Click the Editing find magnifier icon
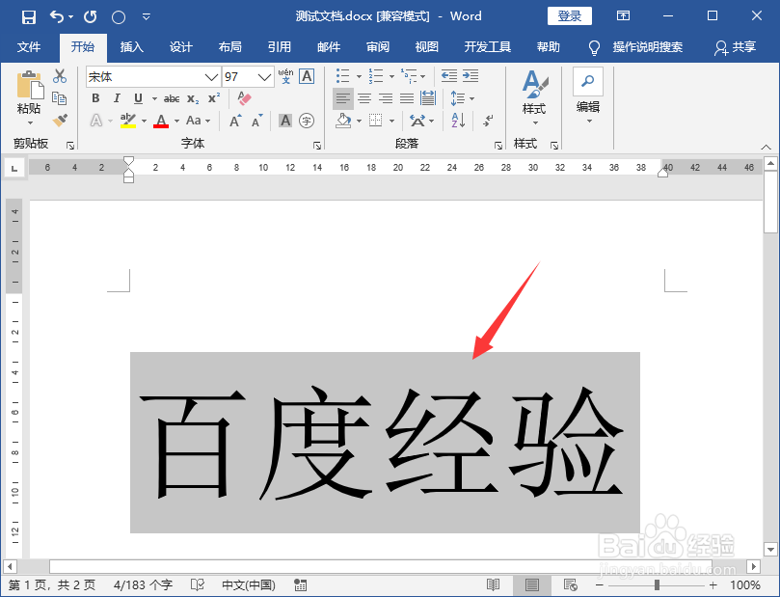This screenshot has width=780, height=597. pyautogui.click(x=588, y=81)
